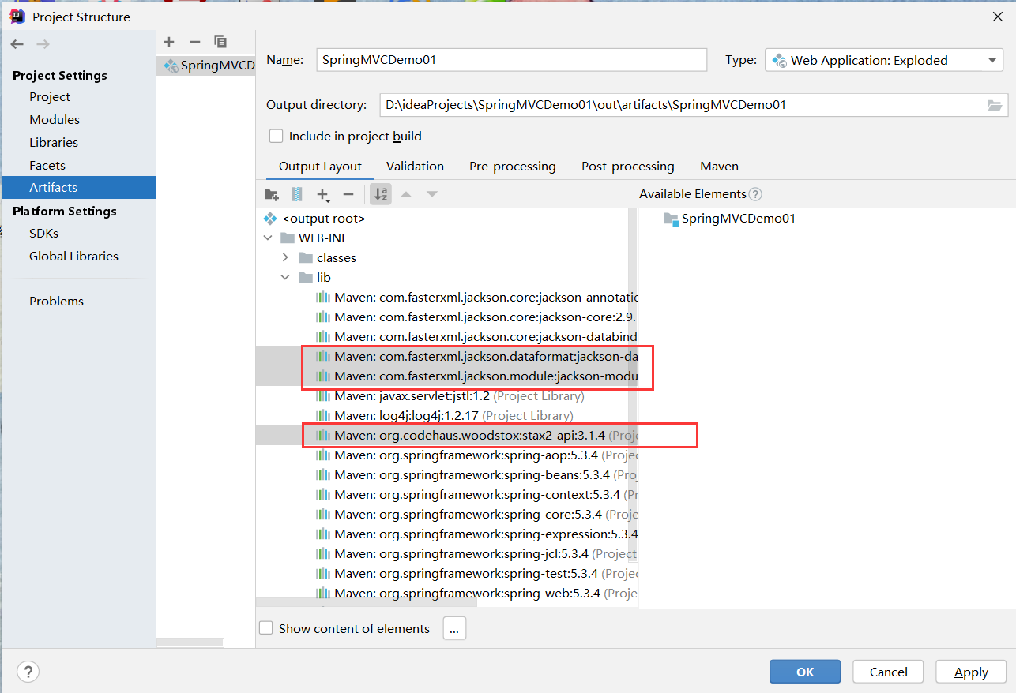Screen dimensions: 1016x693
Task: Add a new artifact with the plus icon
Action: 169,42
